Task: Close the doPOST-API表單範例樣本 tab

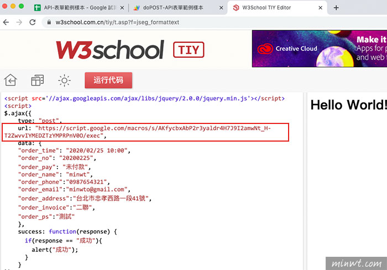Action: click(x=221, y=8)
